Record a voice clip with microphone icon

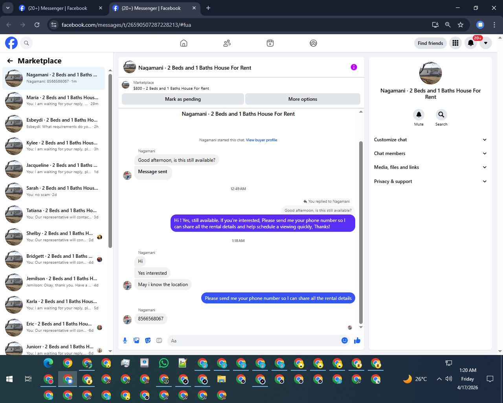125,340
